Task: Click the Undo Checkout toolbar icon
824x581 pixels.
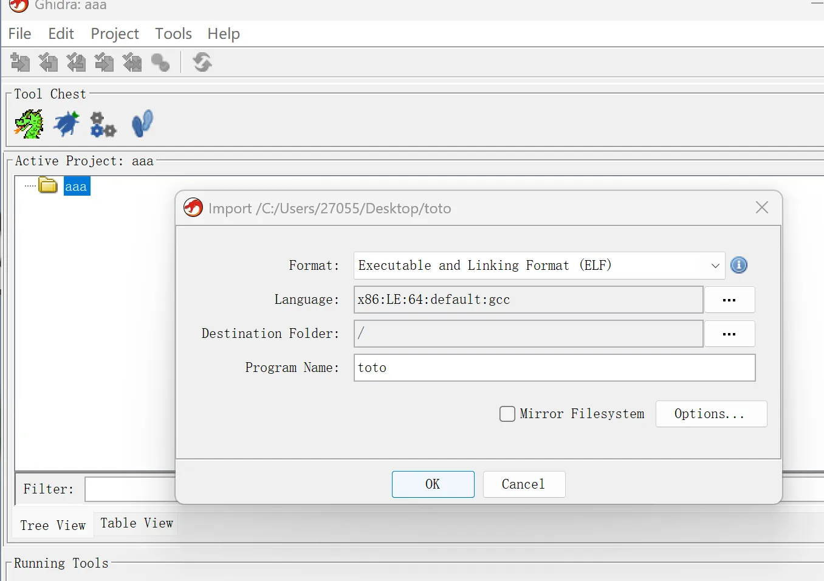Action: point(132,62)
